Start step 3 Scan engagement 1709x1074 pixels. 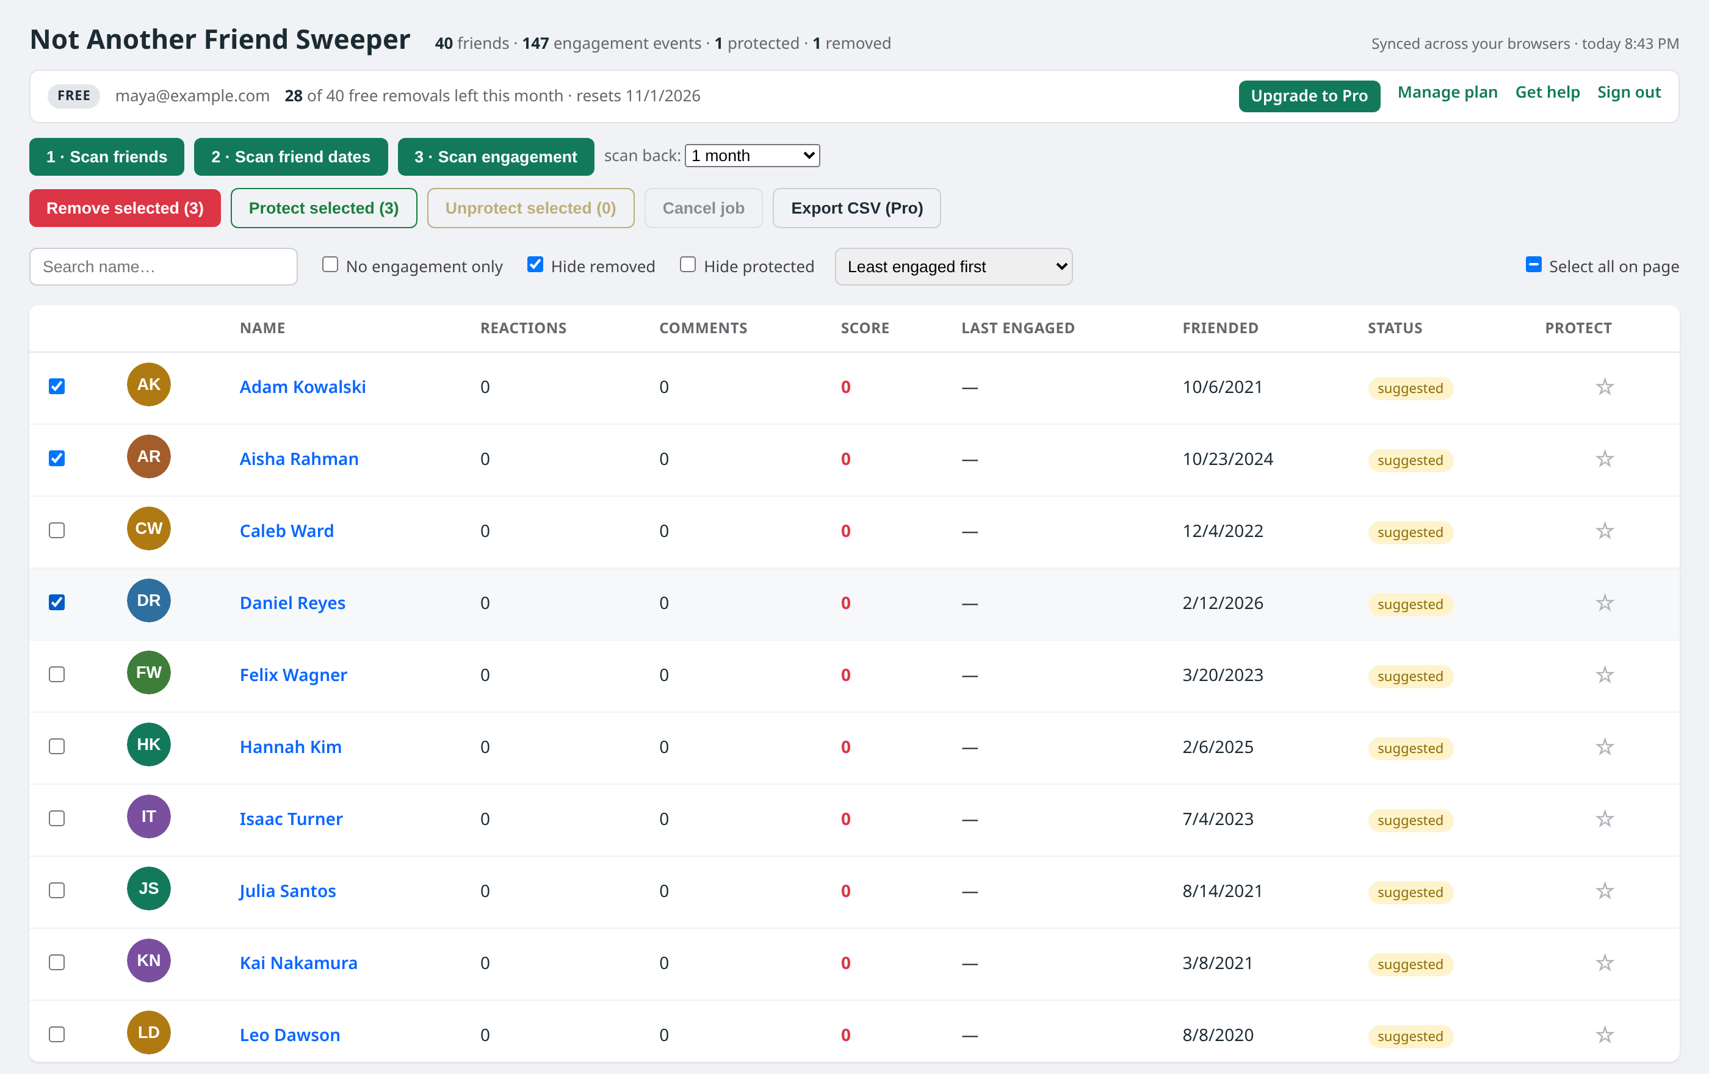496,157
